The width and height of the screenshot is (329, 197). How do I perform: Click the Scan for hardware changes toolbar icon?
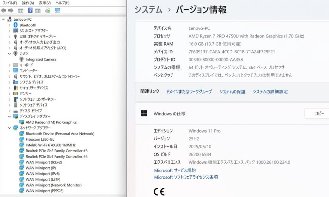[48, 11]
